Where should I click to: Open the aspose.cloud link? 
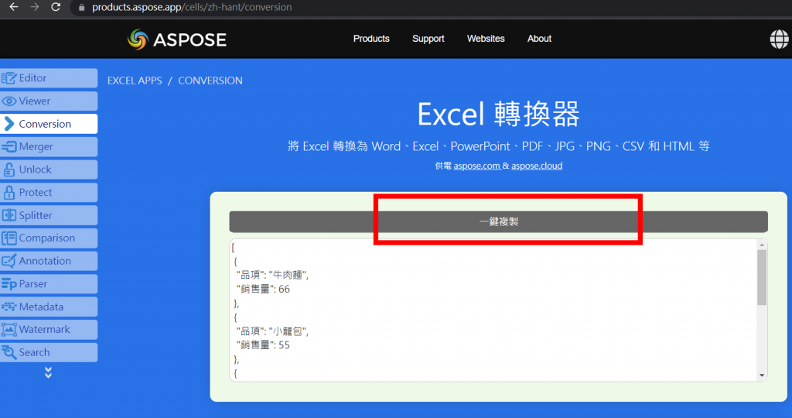click(x=537, y=166)
